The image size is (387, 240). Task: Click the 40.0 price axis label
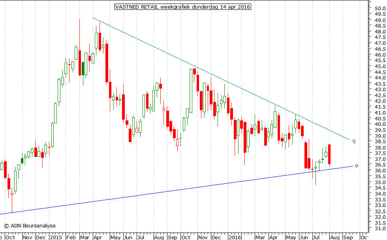[380, 124]
